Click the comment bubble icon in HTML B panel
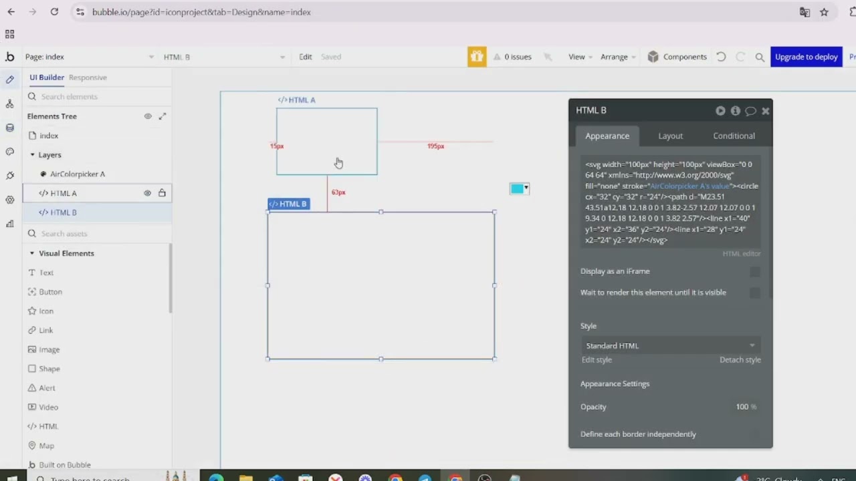This screenshot has width=856, height=481. pos(750,111)
